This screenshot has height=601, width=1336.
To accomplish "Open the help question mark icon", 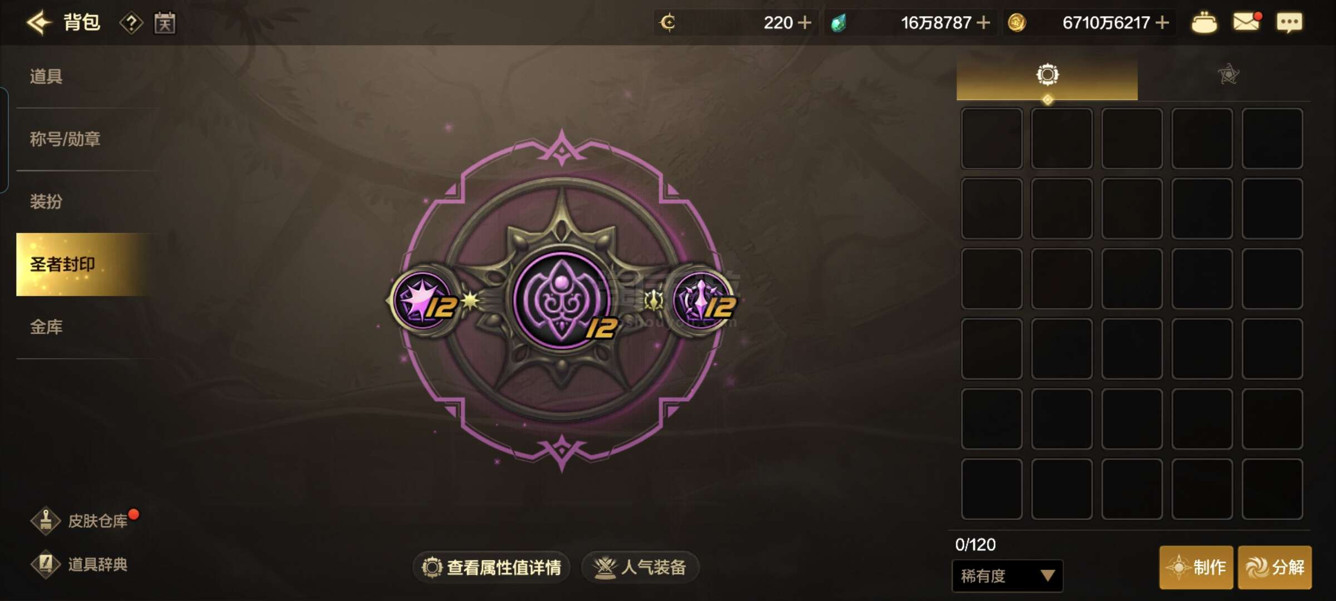I will coord(131,23).
